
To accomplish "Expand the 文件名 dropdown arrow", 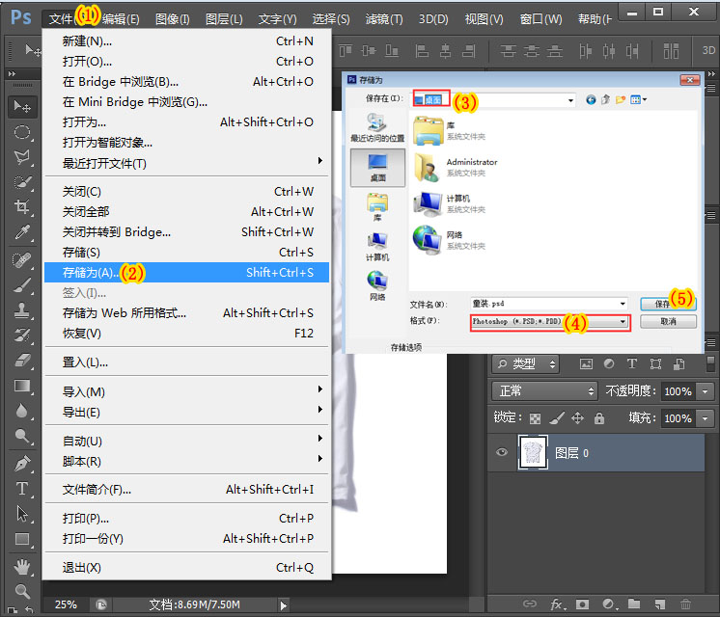I will pos(623,304).
